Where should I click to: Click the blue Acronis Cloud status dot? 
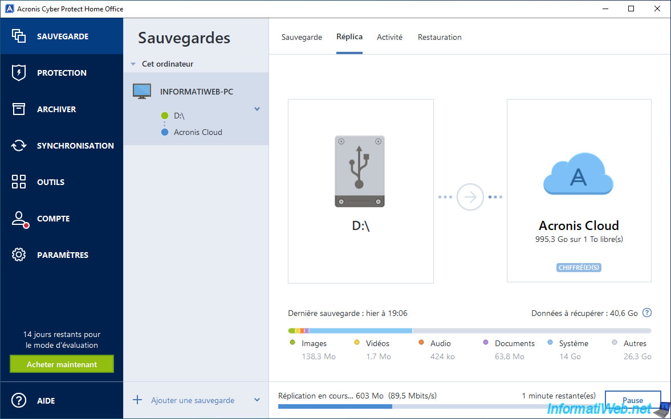coord(165,132)
